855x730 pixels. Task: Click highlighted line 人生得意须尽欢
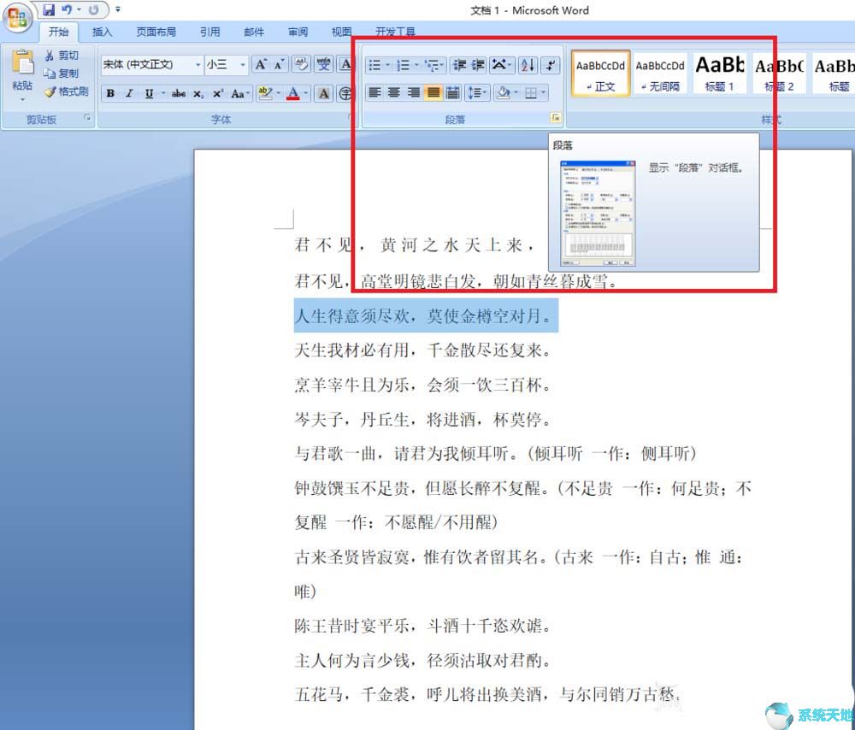coord(426,315)
